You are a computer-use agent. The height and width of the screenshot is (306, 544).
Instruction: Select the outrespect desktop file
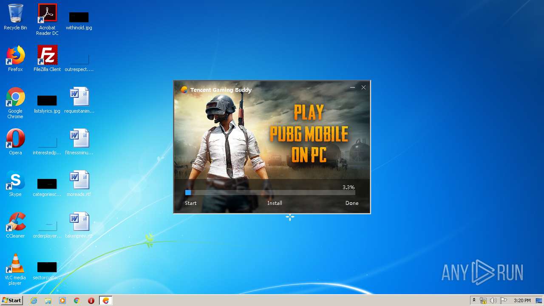point(79,62)
